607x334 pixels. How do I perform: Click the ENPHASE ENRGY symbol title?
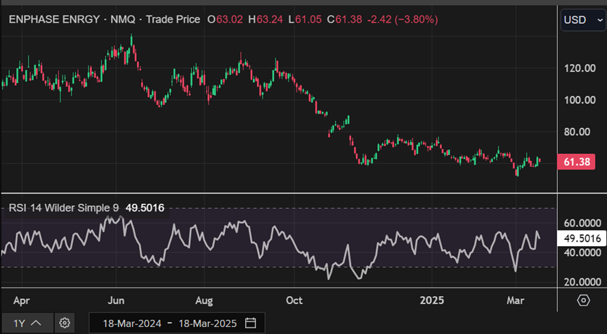[54, 20]
